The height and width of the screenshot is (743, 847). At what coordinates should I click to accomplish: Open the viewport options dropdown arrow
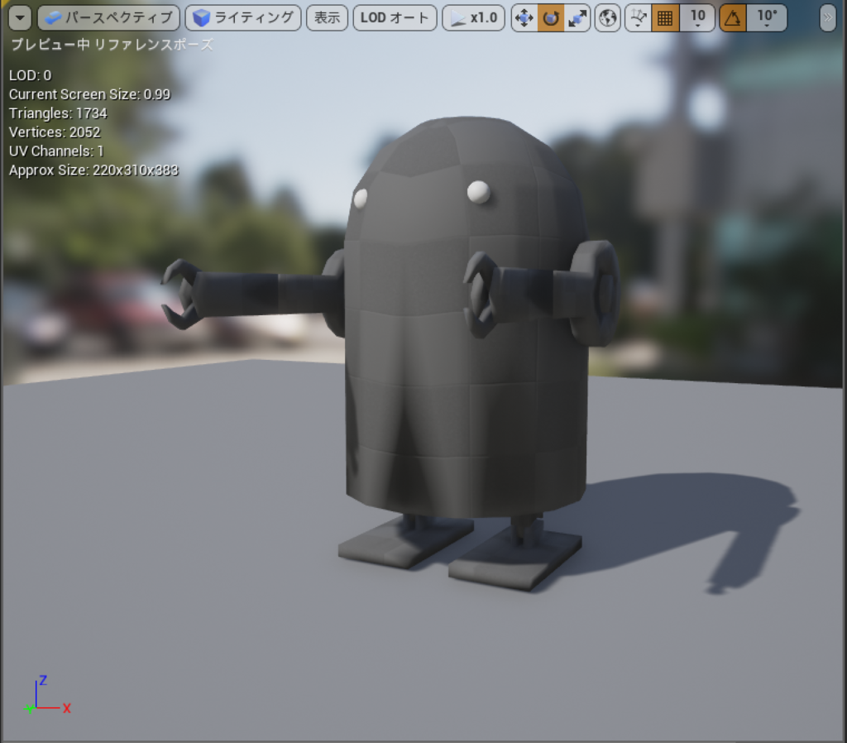[20, 18]
